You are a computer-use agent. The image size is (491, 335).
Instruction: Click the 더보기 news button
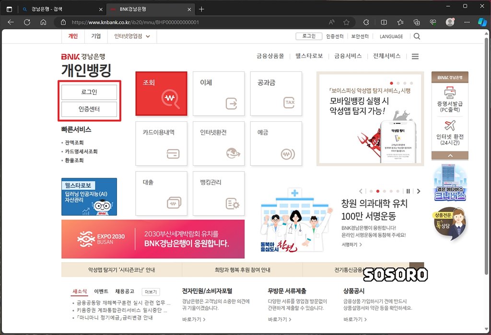pyautogui.click(x=151, y=292)
